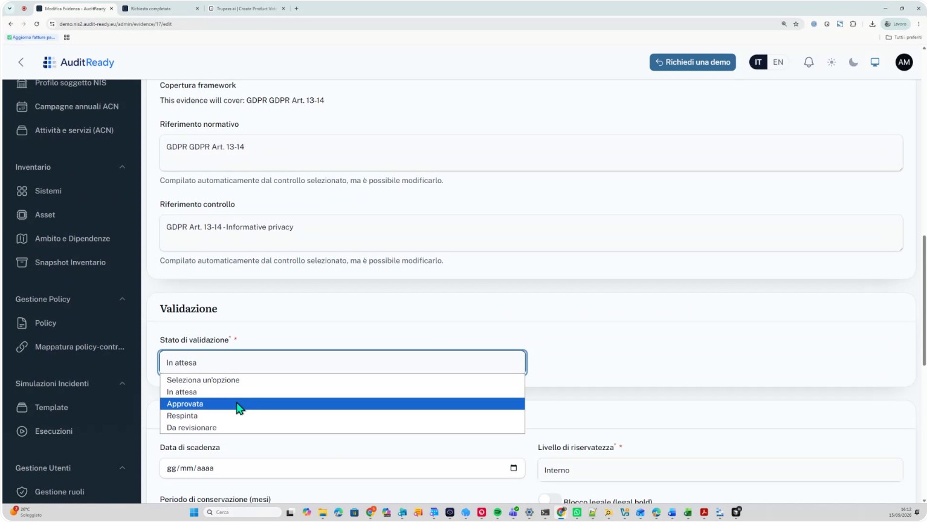This screenshot has width=927, height=522.
Task: Open the browser three-dot menu
Action: click(919, 24)
